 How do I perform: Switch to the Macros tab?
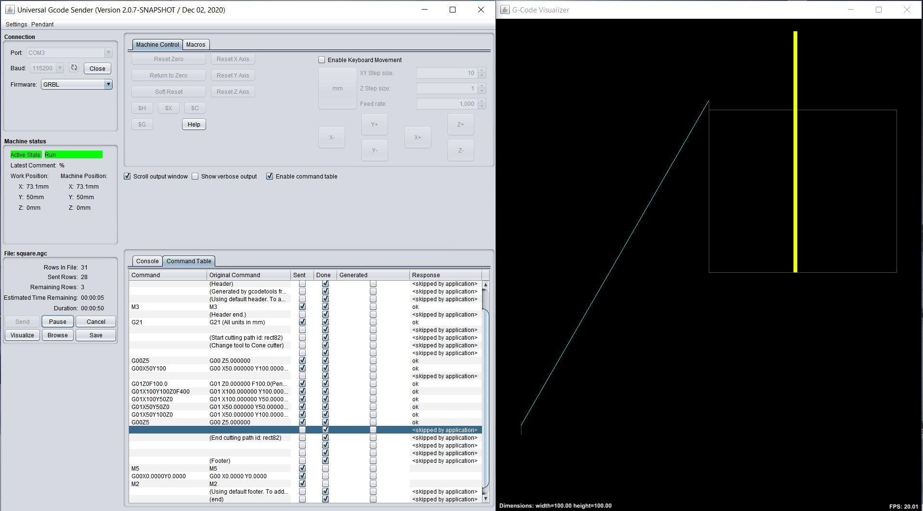[195, 44]
